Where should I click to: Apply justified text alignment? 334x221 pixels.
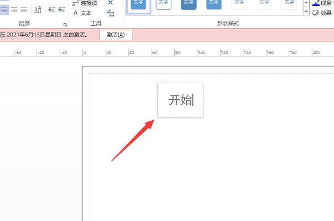point(24,10)
